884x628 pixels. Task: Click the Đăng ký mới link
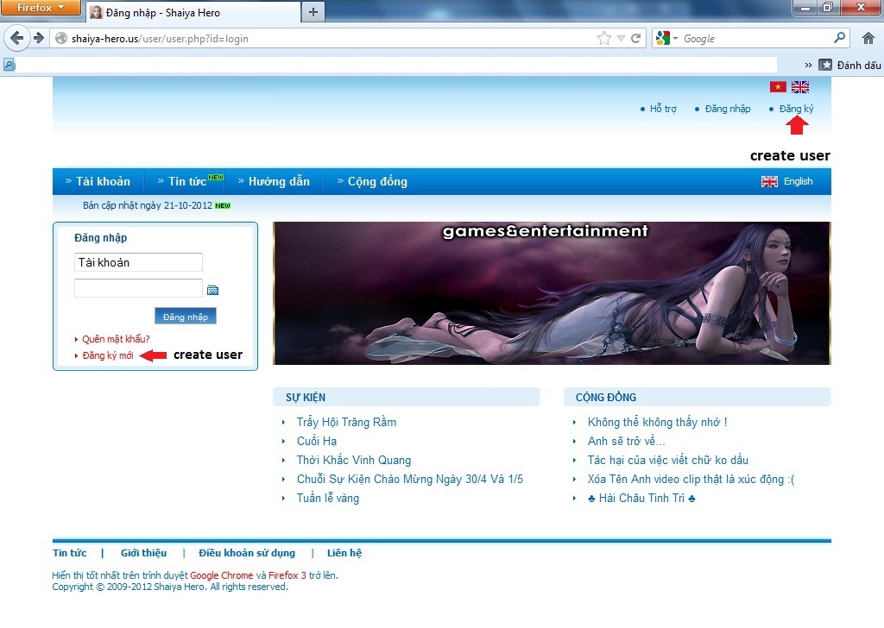(108, 355)
